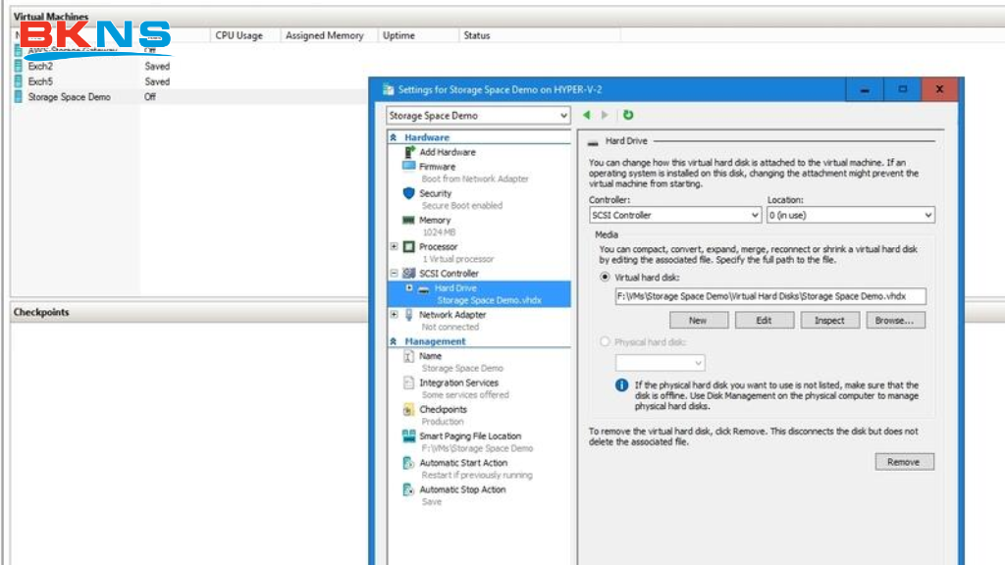
Task: Select Exch2 in Virtual Machines list
Action: click(x=41, y=67)
